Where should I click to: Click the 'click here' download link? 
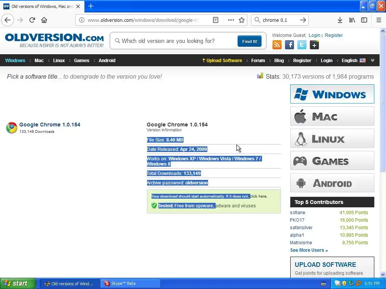[259, 196]
